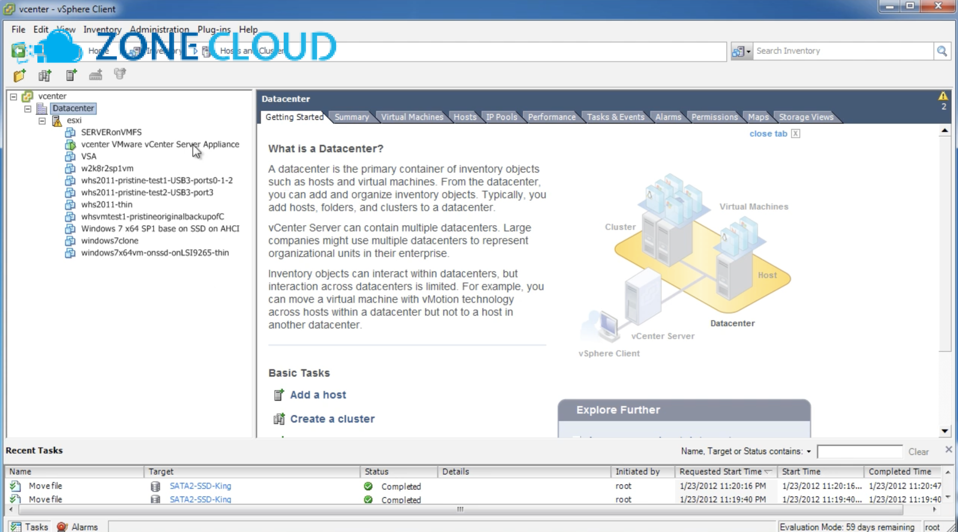Open the Edit menu
The width and height of the screenshot is (958, 532).
click(x=40, y=29)
